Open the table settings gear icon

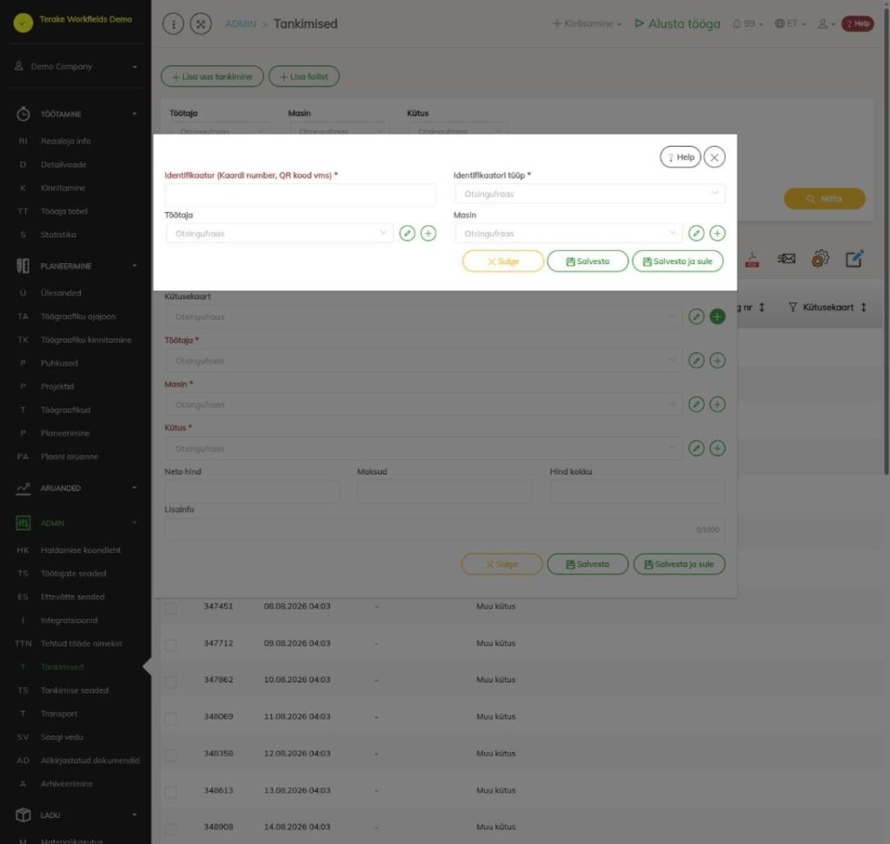click(820, 259)
